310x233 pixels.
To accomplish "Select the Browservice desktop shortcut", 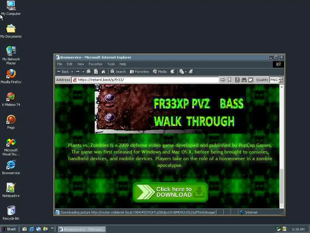I will pyautogui.click(x=11, y=167).
